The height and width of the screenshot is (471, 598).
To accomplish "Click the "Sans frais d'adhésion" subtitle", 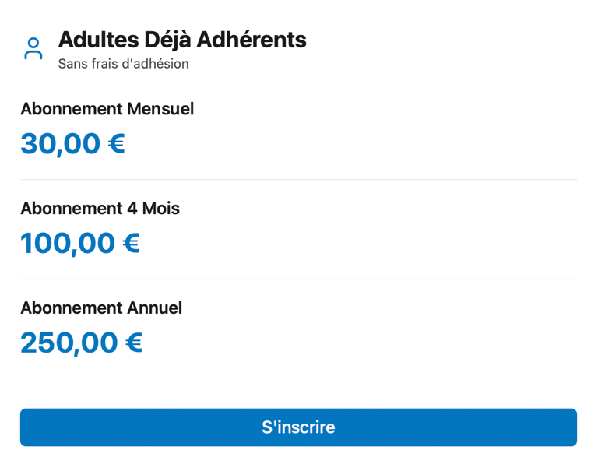I will click(123, 64).
